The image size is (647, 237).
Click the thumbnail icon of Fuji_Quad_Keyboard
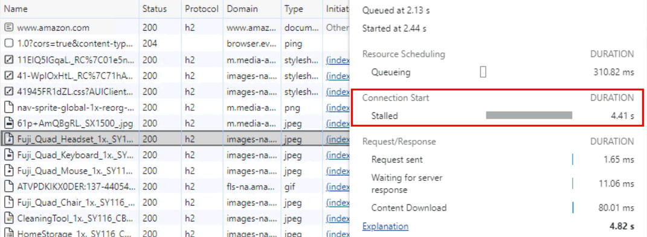click(x=8, y=155)
